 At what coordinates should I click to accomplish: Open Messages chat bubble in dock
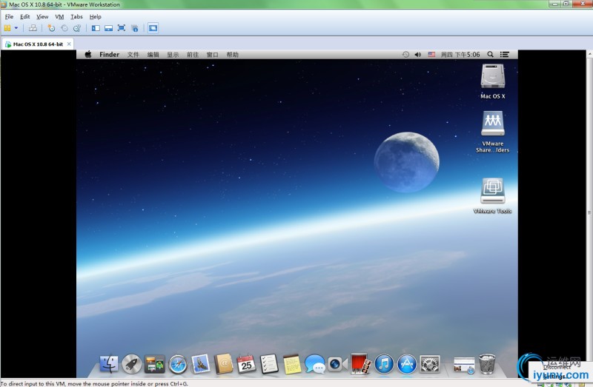pos(315,364)
